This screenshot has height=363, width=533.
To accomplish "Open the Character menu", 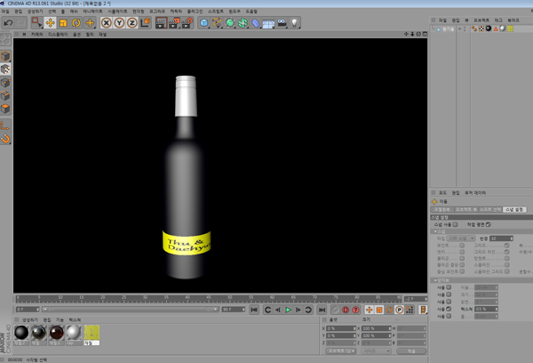I will (x=176, y=12).
